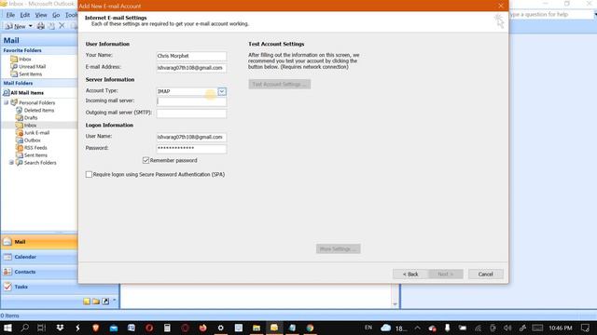This screenshot has height=335, width=597.
Task: Switch to Mail navigation pane
Action: click(39, 242)
